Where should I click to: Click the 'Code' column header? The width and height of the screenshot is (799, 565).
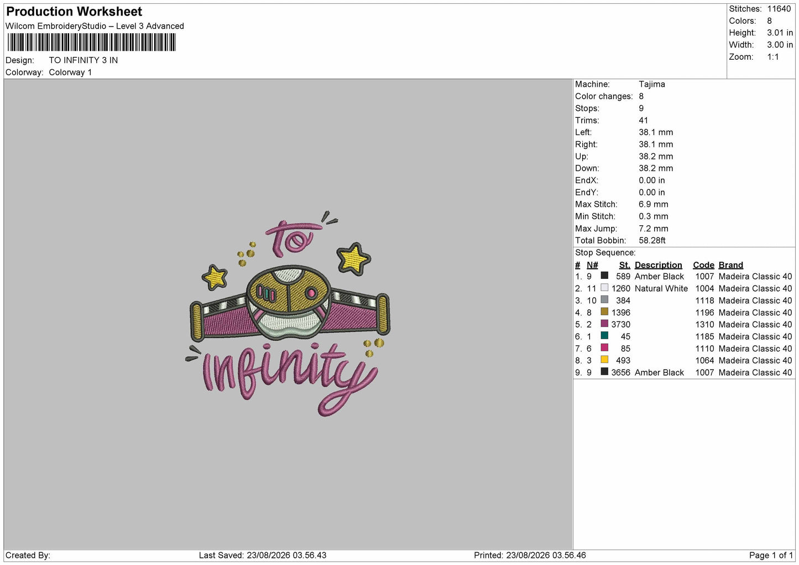[x=704, y=265]
